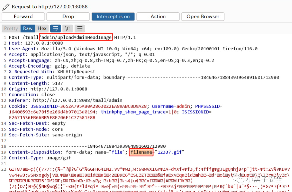
Task: Click the Request to http://127.0.0.1:8088 title
Action: click(50, 7)
